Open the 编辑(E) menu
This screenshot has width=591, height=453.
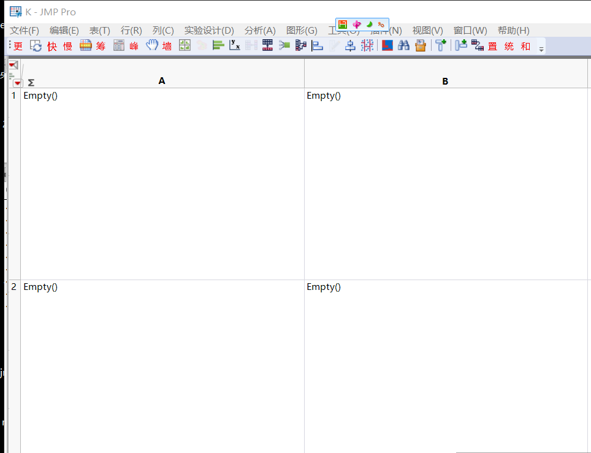click(x=64, y=31)
